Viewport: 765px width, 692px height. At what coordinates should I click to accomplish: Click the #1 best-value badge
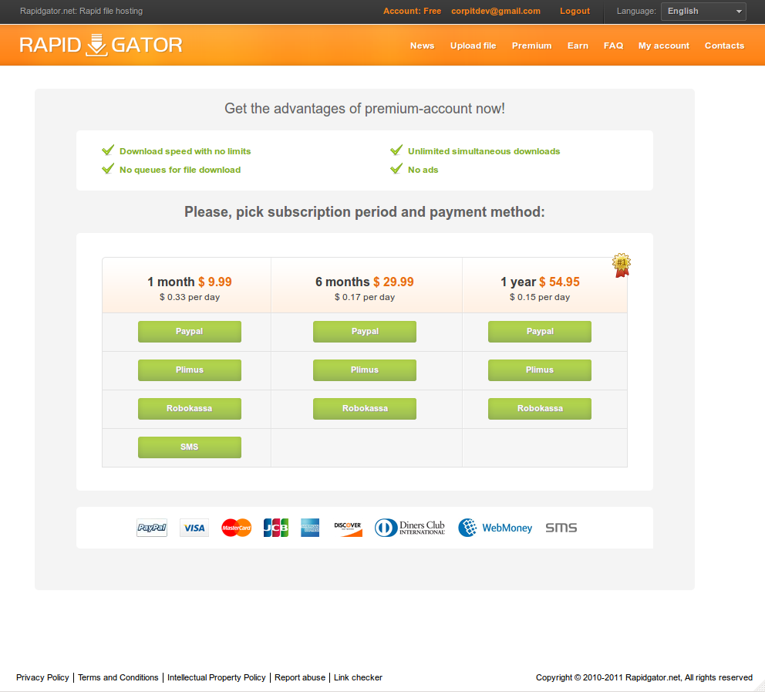pos(621,265)
